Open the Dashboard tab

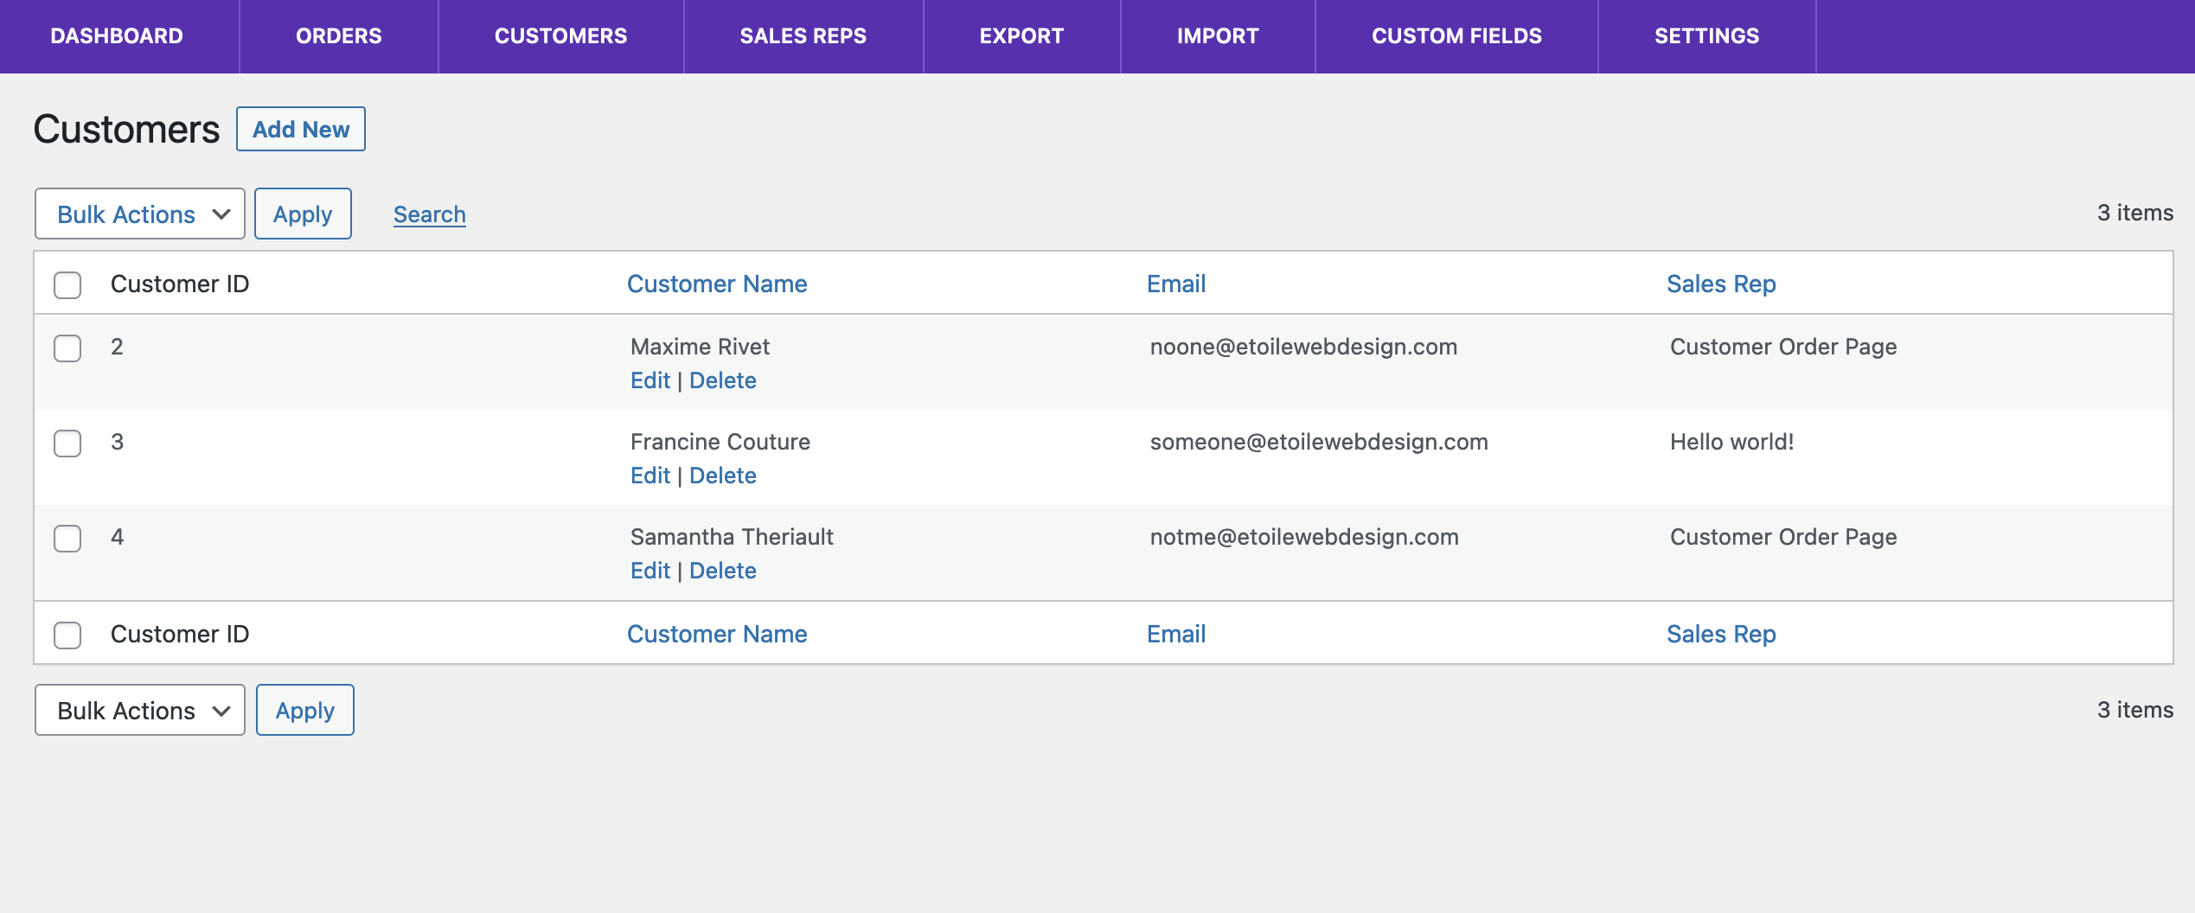click(117, 36)
